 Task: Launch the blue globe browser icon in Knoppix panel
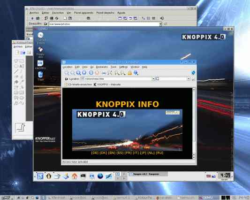pyautogui.click(x=100, y=176)
